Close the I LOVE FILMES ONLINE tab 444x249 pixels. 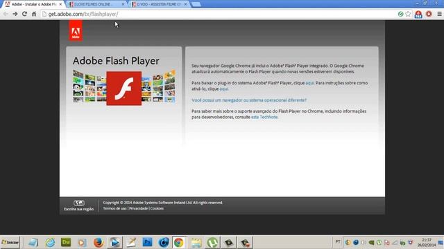[123, 4]
